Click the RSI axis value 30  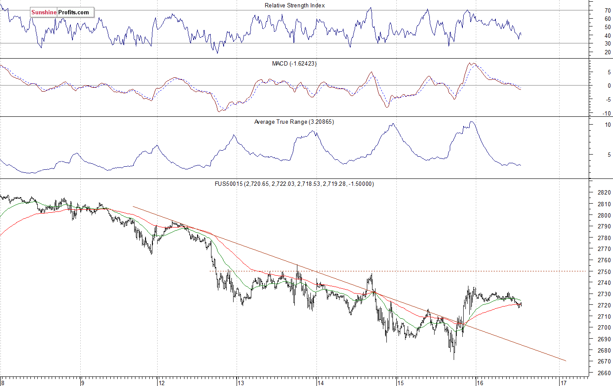[x=608, y=44]
